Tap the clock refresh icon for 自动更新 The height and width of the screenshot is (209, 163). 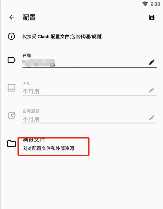(12, 115)
